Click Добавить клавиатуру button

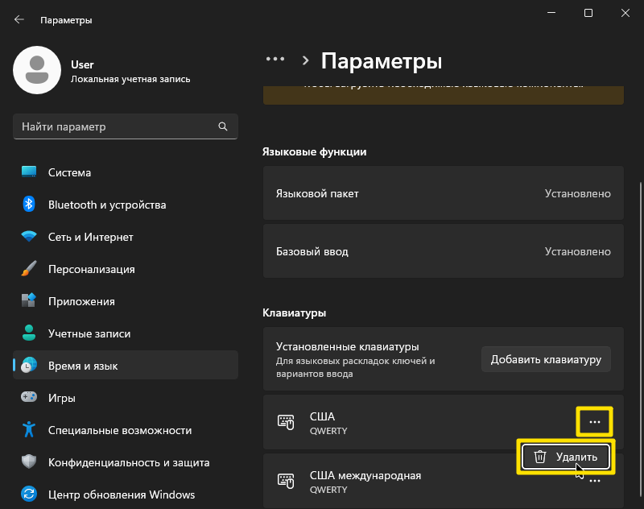tap(546, 359)
